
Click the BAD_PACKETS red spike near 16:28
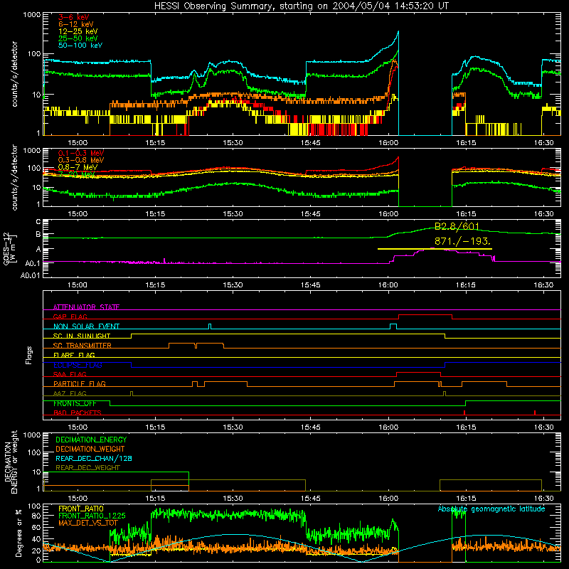(535, 413)
